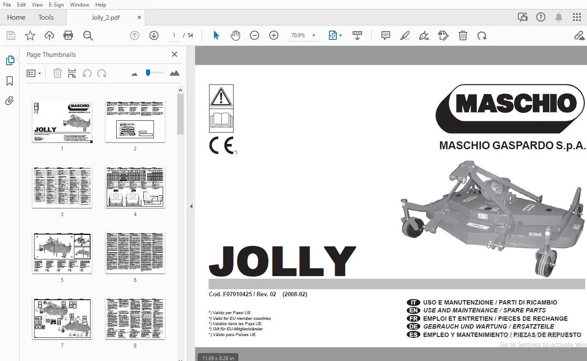Open the thumbnail options dropdown menu
Image resolution: width=587 pixels, height=361 pixels.
(x=34, y=74)
